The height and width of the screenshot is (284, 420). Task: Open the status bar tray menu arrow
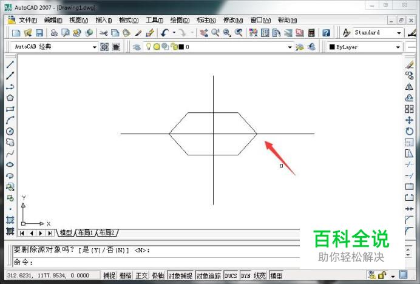point(393,276)
